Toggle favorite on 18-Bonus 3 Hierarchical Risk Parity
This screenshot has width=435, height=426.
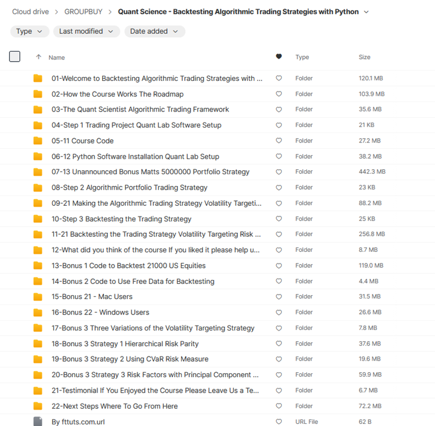279,344
